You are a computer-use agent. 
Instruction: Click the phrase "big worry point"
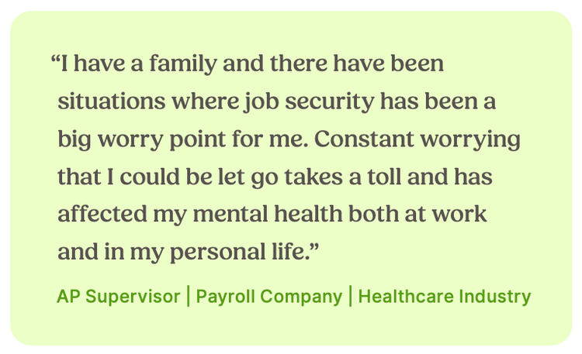tap(142, 139)
